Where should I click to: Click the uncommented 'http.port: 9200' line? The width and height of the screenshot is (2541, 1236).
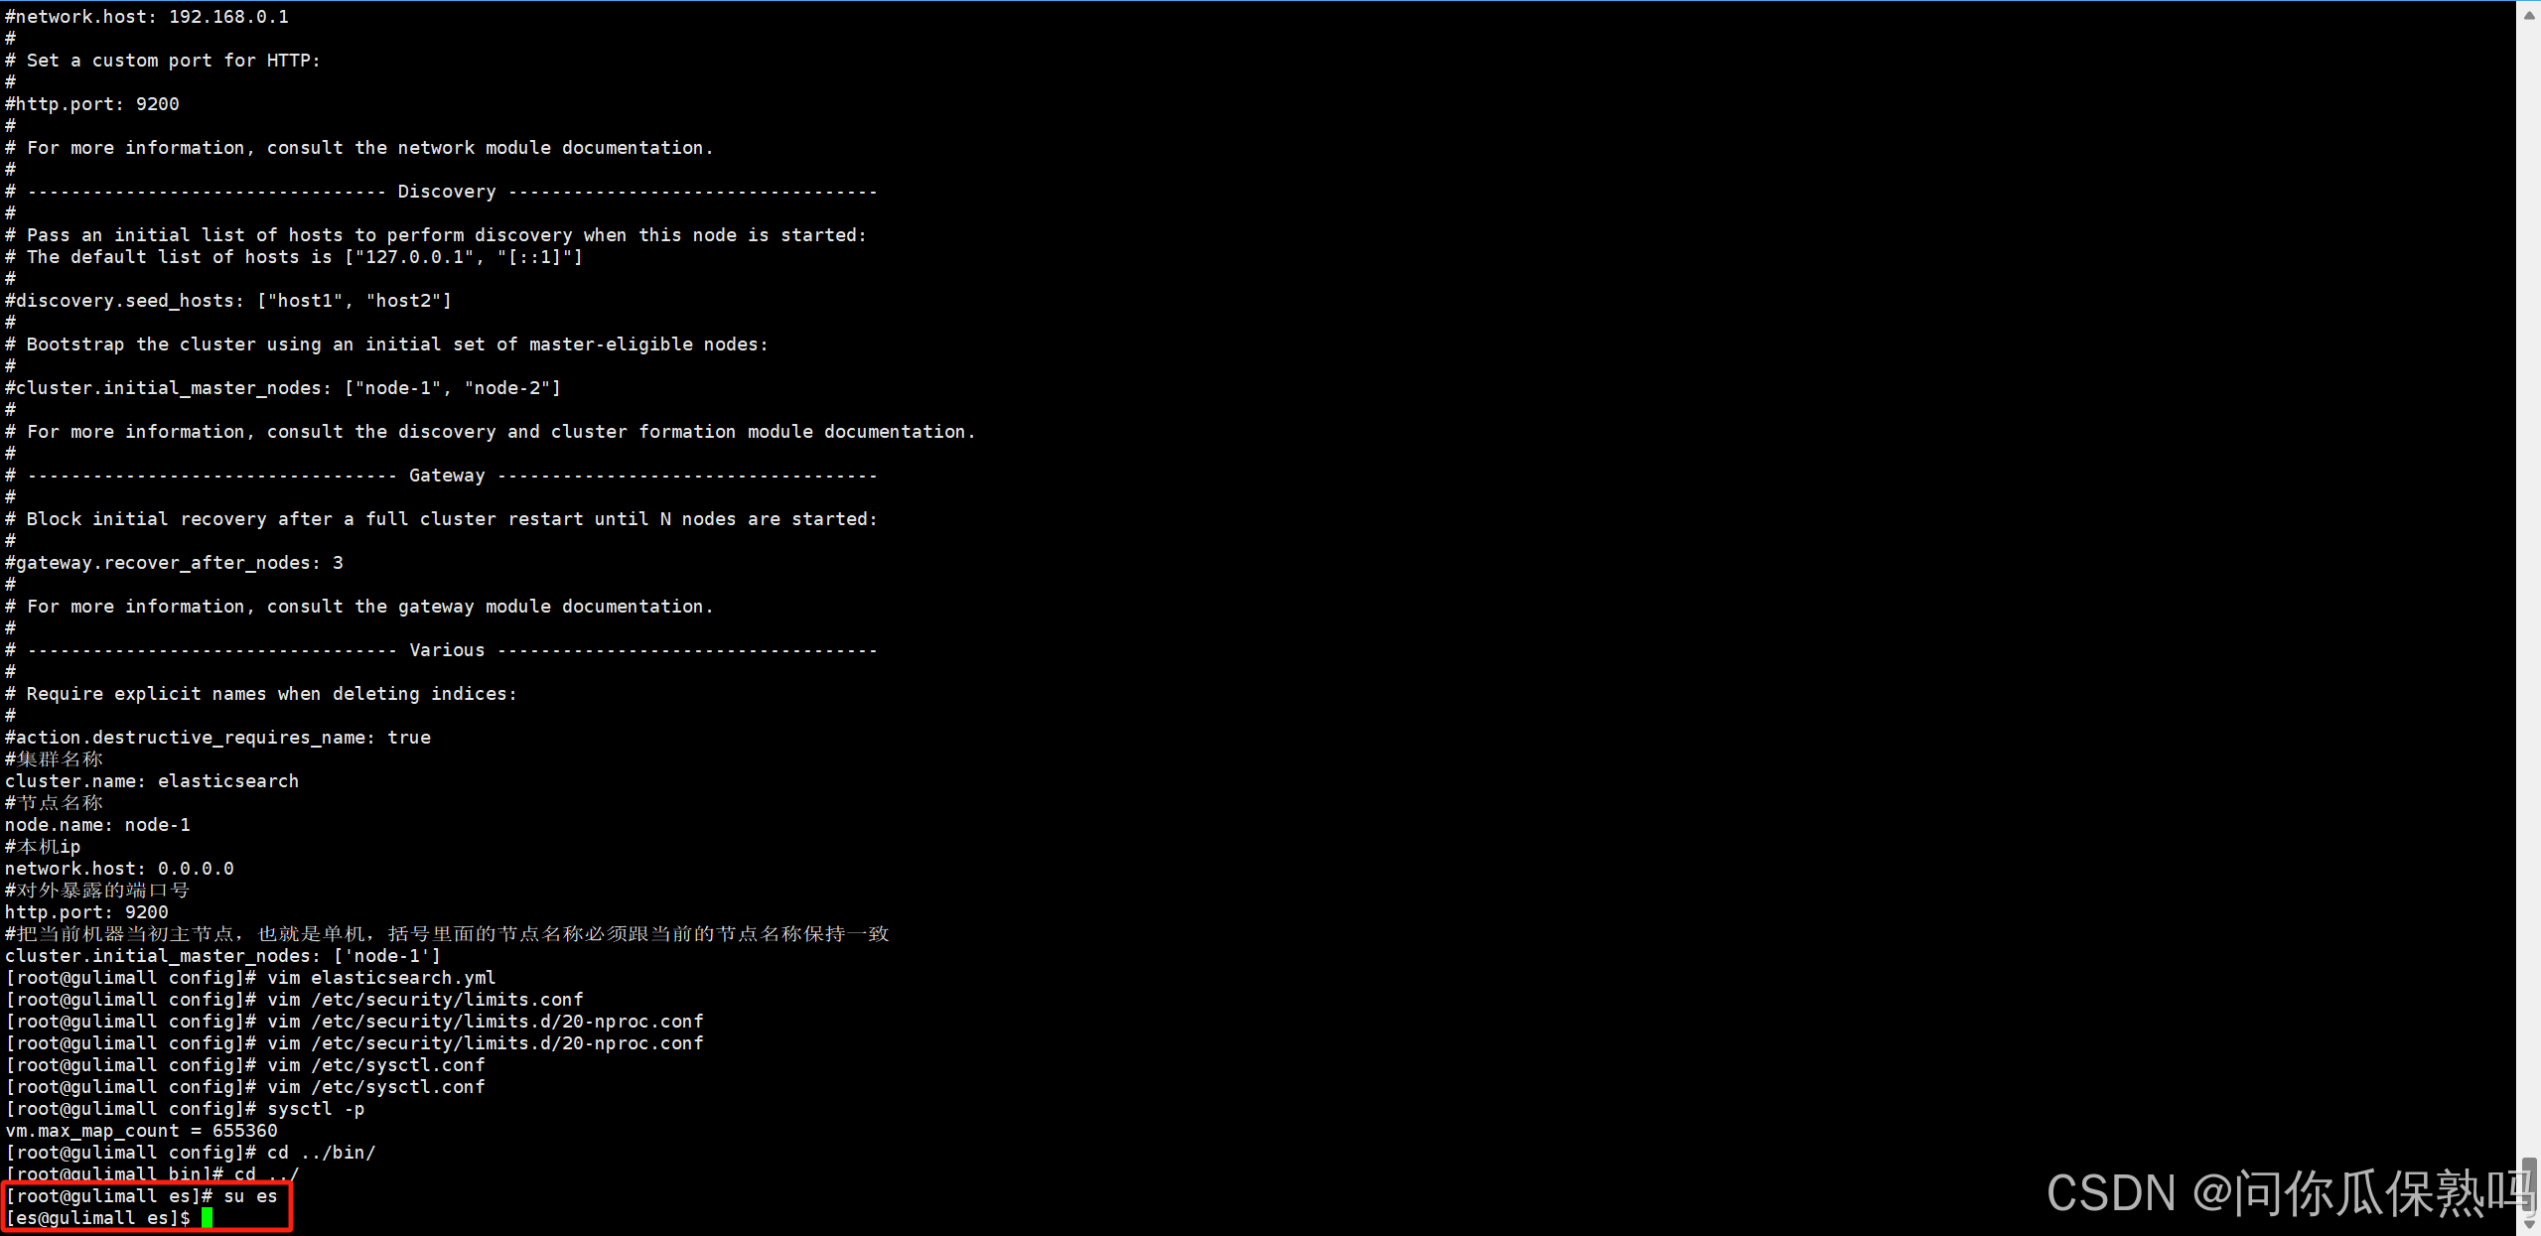tap(86, 912)
